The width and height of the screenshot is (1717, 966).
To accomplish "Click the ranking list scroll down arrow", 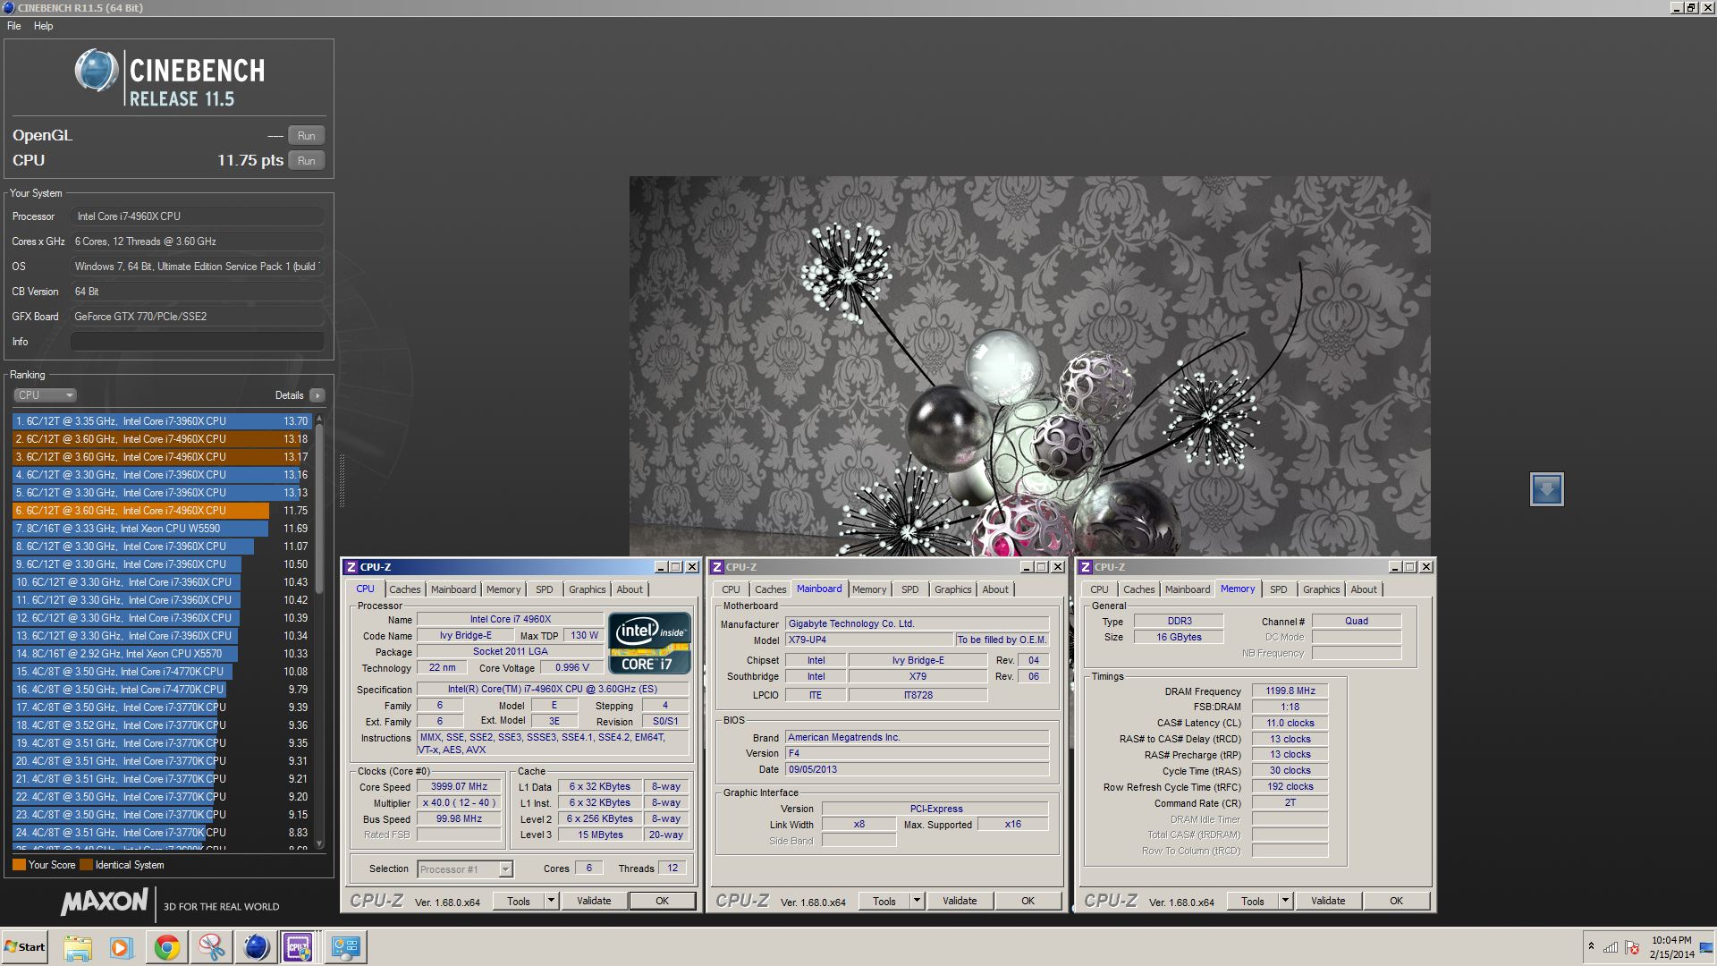I will [319, 843].
